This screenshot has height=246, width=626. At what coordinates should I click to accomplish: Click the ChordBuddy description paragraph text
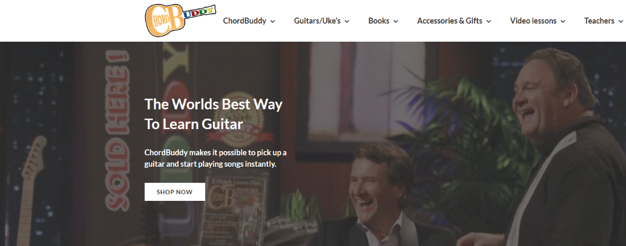tap(216, 158)
